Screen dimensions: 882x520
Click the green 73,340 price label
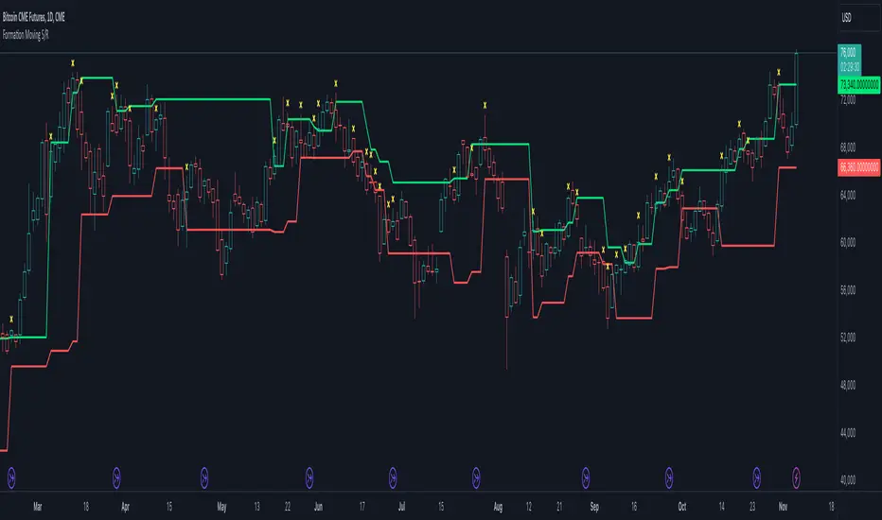click(x=859, y=85)
